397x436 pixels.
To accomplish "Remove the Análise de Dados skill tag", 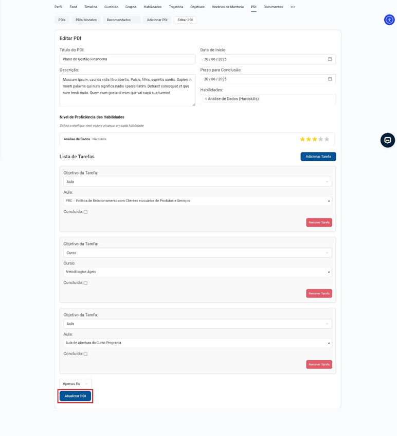I will click(x=206, y=99).
